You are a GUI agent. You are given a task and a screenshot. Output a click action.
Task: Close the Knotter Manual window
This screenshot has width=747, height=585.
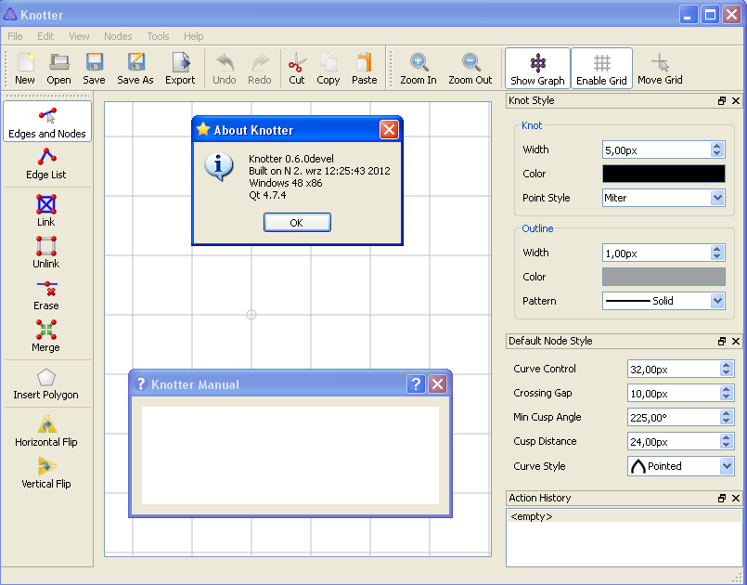437,383
